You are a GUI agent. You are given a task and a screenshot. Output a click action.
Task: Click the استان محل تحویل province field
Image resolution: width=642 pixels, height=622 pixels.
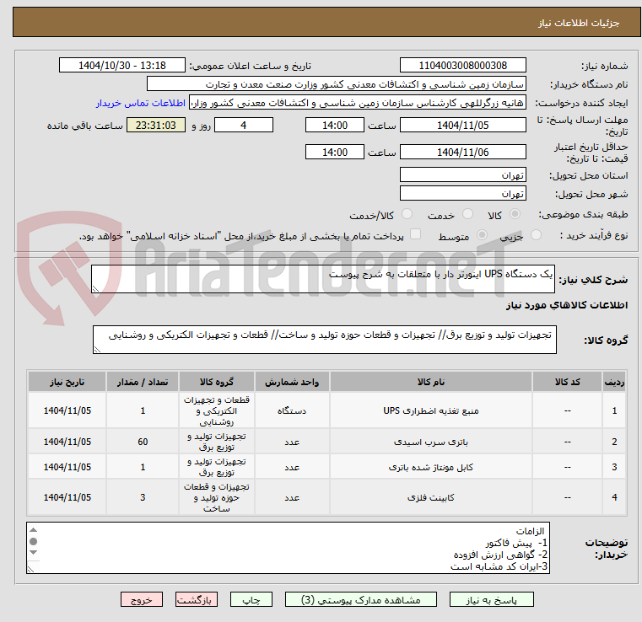(462, 175)
